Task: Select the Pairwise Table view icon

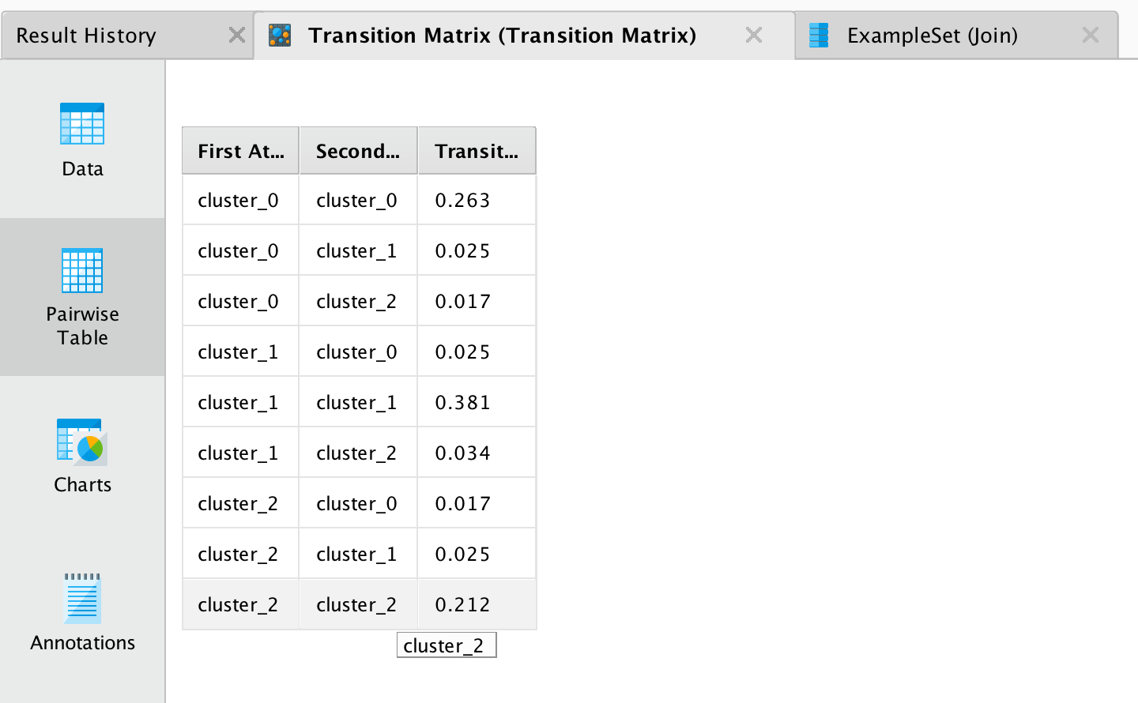Action: [x=82, y=270]
